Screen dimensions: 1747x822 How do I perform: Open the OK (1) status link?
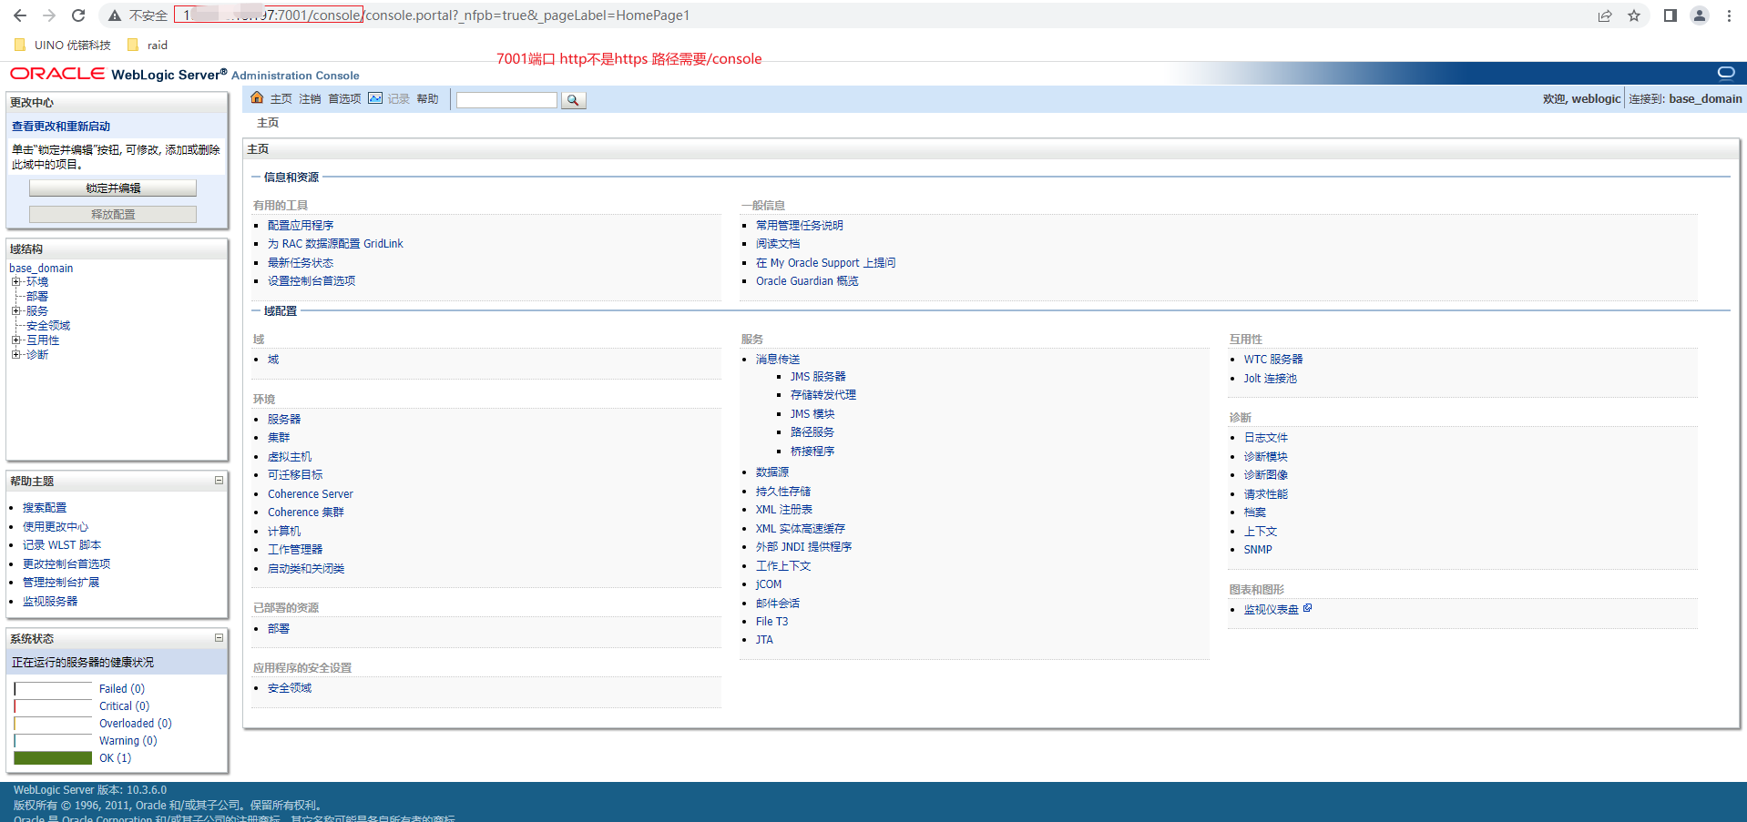[116, 758]
